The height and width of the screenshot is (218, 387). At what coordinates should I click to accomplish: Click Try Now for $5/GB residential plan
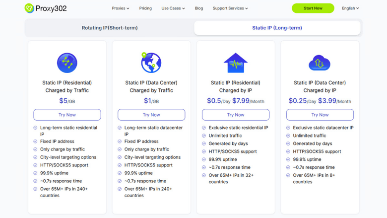coord(67,115)
